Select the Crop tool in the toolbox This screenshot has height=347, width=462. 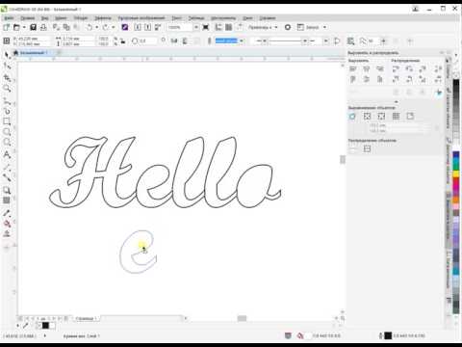(7, 78)
